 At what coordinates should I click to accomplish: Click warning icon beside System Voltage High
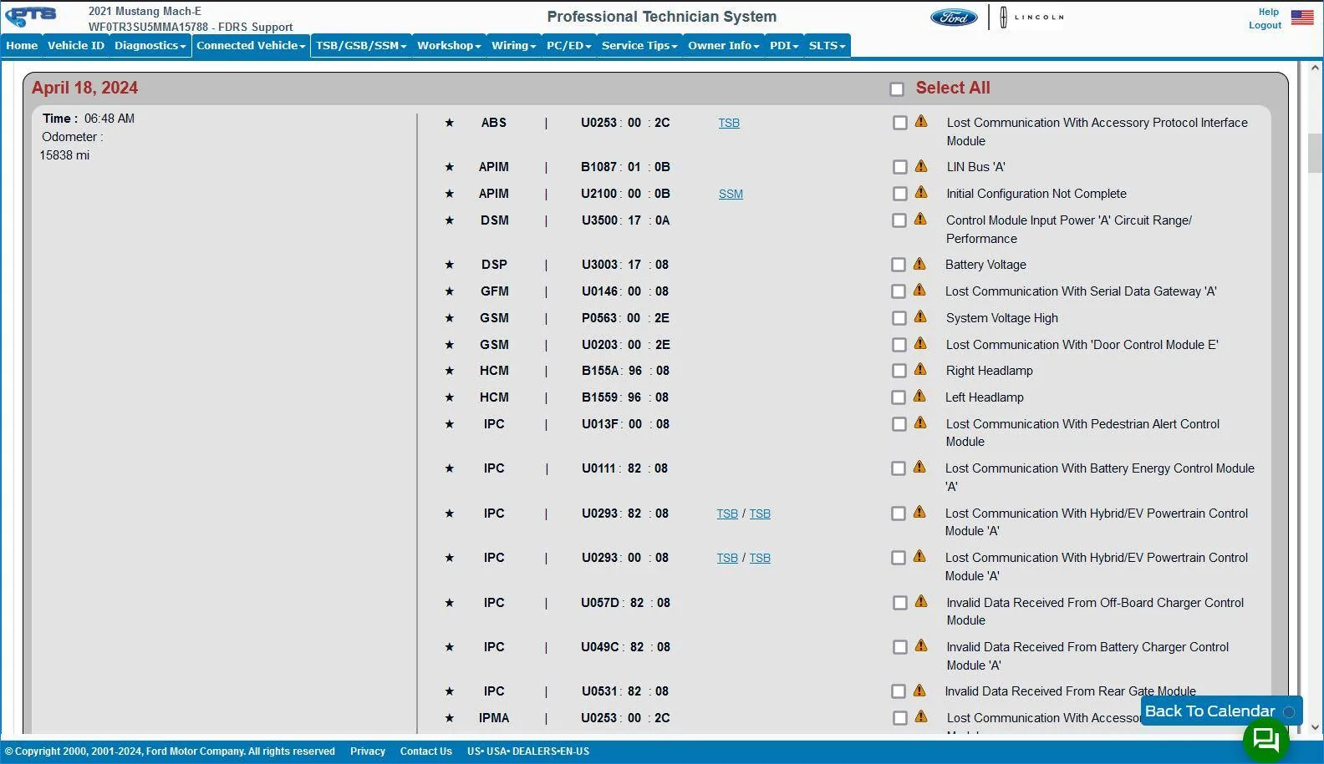(x=920, y=317)
